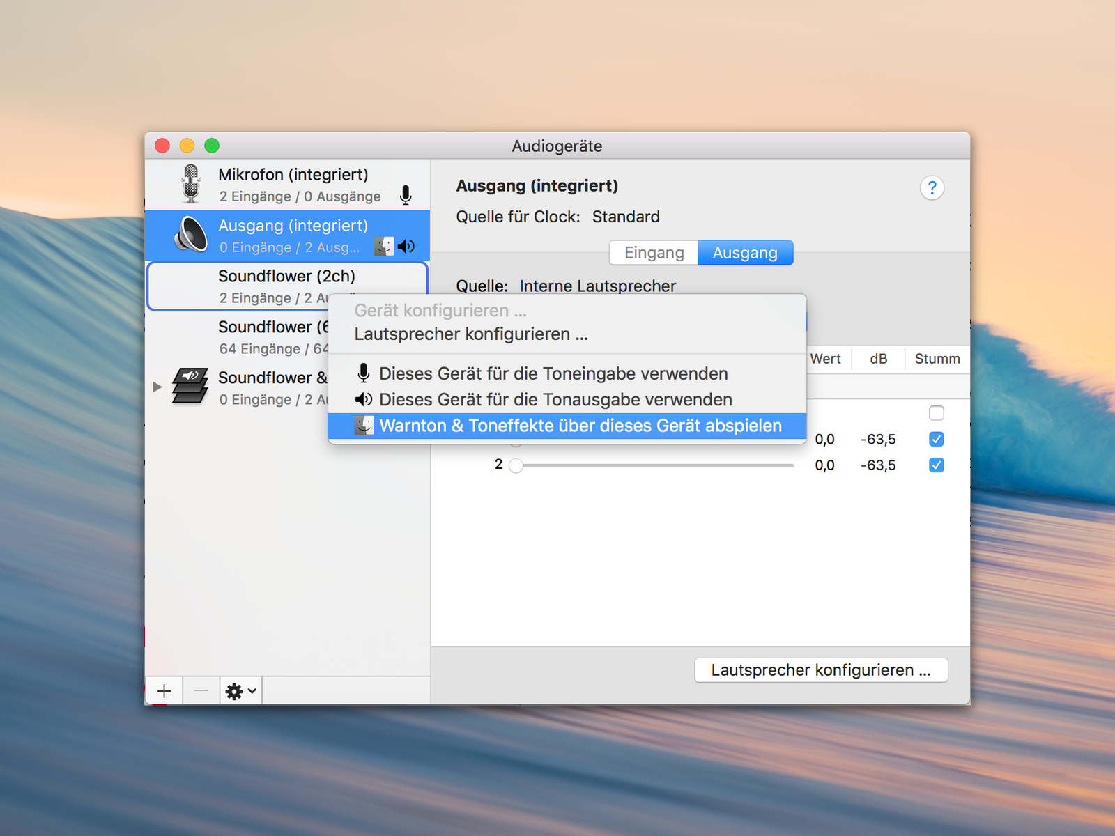Close the Audiogeräte window with red button
Image resolution: width=1115 pixels, height=836 pixels.
[x=162, y=146]
